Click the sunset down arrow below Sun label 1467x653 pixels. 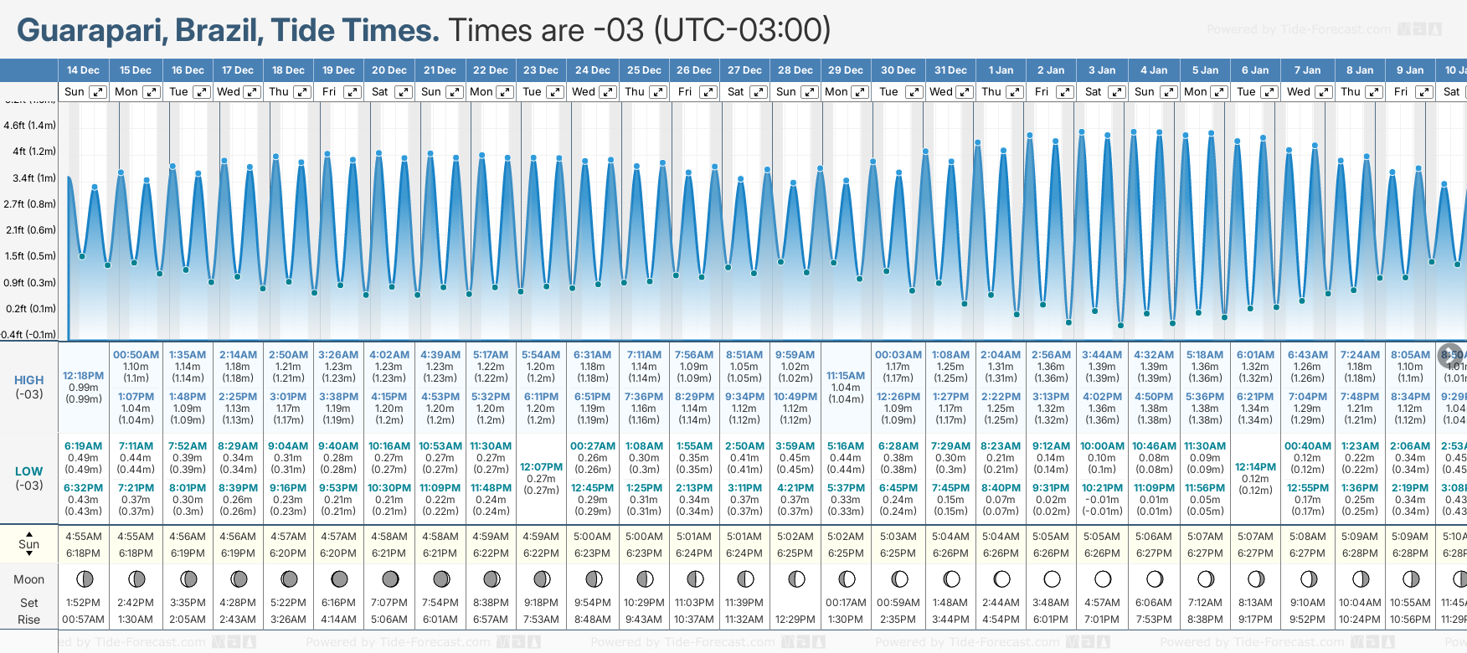[x=29, y=553]
